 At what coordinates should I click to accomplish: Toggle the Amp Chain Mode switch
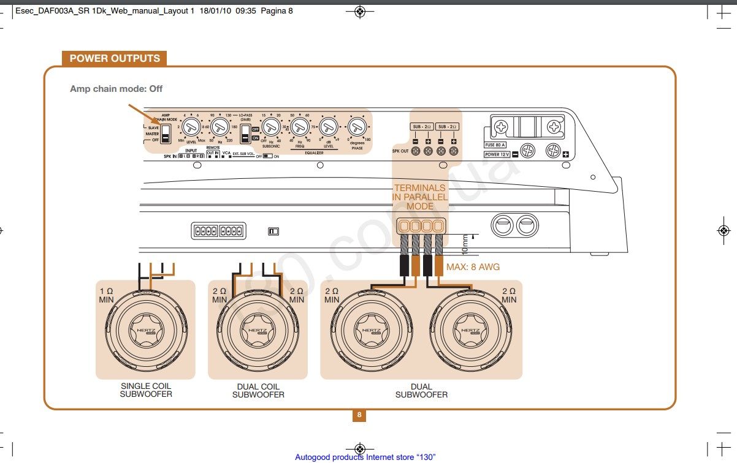point(165,131)
